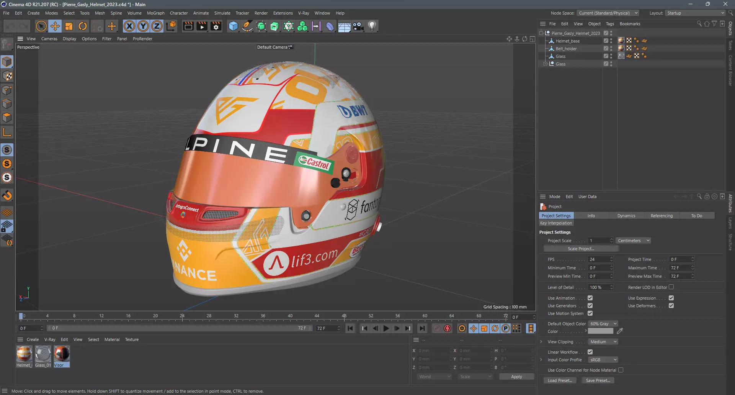Go to start of animation

[350, 328]
